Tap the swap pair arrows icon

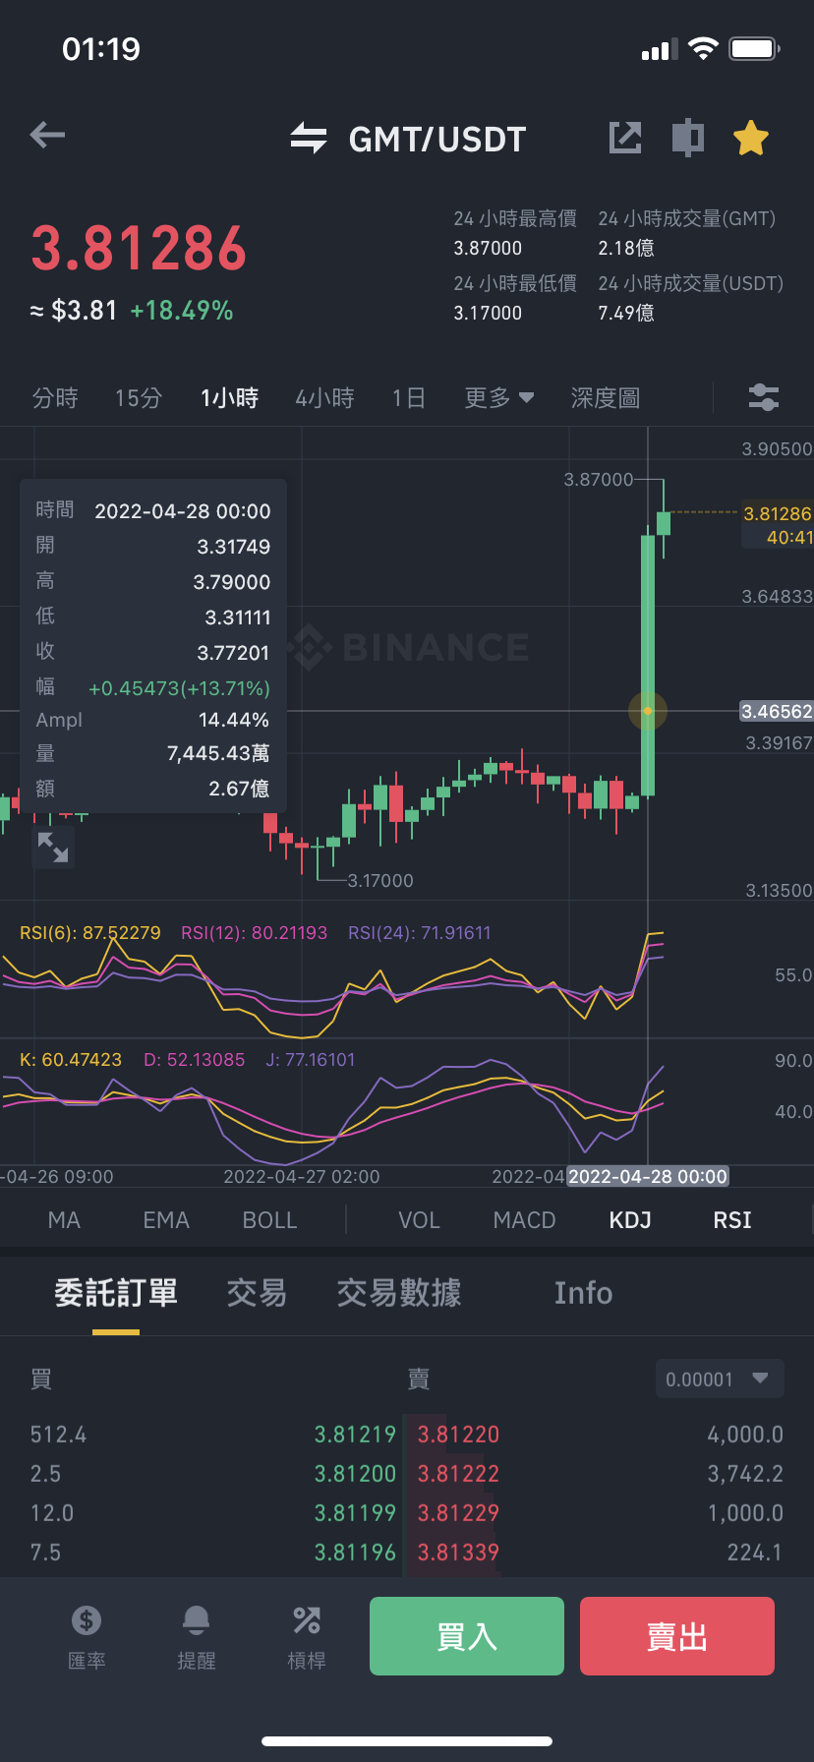point(309,138)
